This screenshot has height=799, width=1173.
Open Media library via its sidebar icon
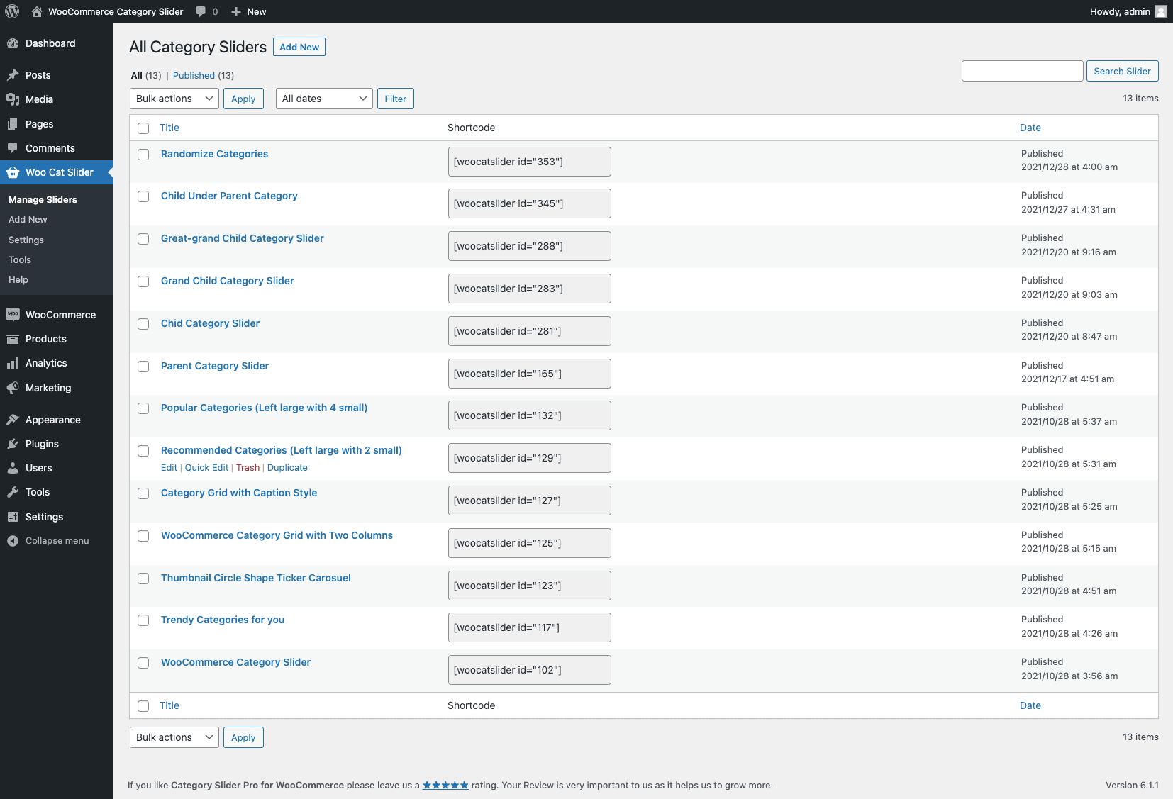coord(13,99)
